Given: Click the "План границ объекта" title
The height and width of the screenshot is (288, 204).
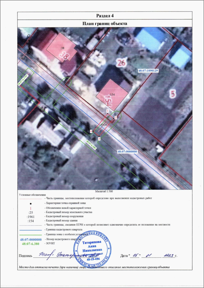Looking at the screenshot, I should (x=105, y=24).
